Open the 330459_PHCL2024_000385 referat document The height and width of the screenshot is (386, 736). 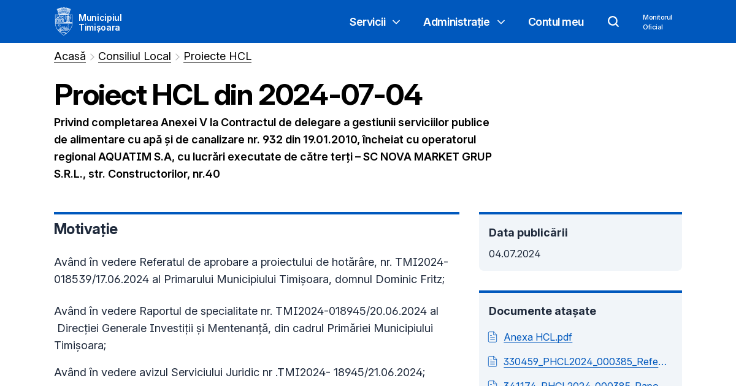coord(585,361)
